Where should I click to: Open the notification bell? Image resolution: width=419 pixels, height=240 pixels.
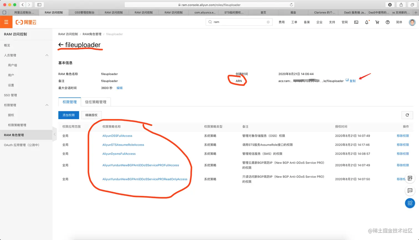click(367, 22)
